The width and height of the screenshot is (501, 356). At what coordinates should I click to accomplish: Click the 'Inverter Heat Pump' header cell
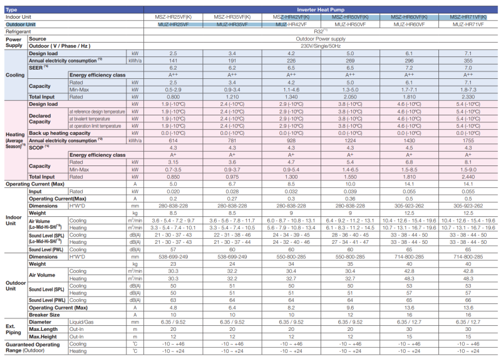pyautogui.click(x=321, y=9)
